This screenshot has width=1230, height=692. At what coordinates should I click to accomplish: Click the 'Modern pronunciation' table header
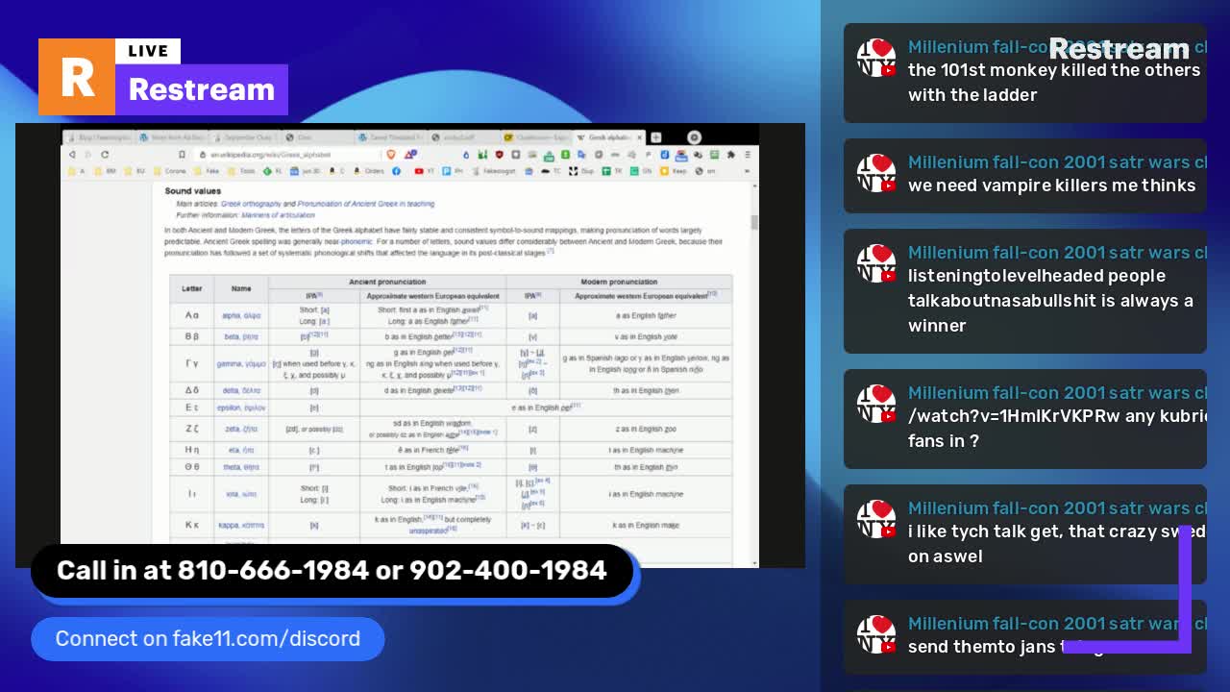pyautogui.click(x=619, y=282)
